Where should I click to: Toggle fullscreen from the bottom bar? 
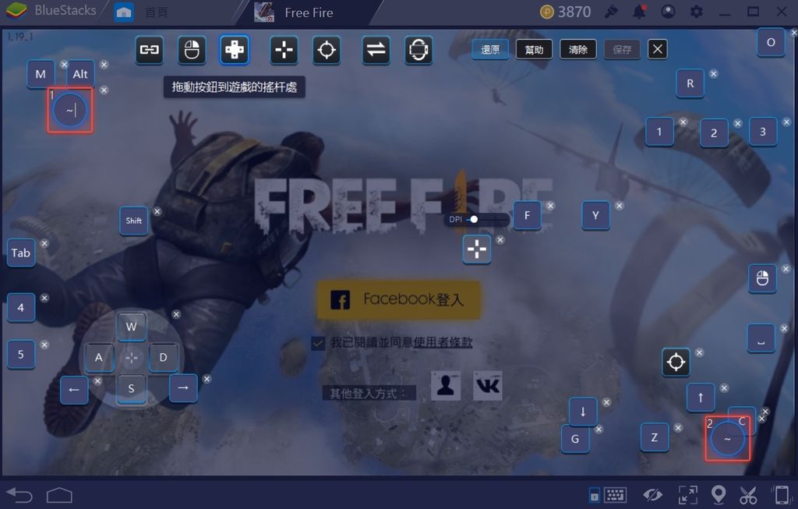tap(688, 495)
